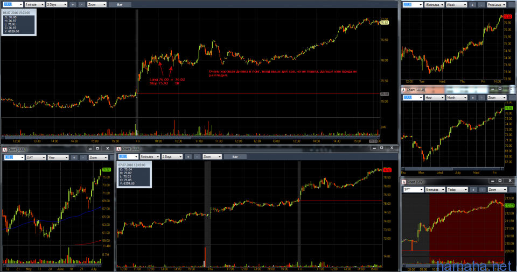Click the plus button on the DAY chart
Screen dimensions: 517x272
click(73, 158)
